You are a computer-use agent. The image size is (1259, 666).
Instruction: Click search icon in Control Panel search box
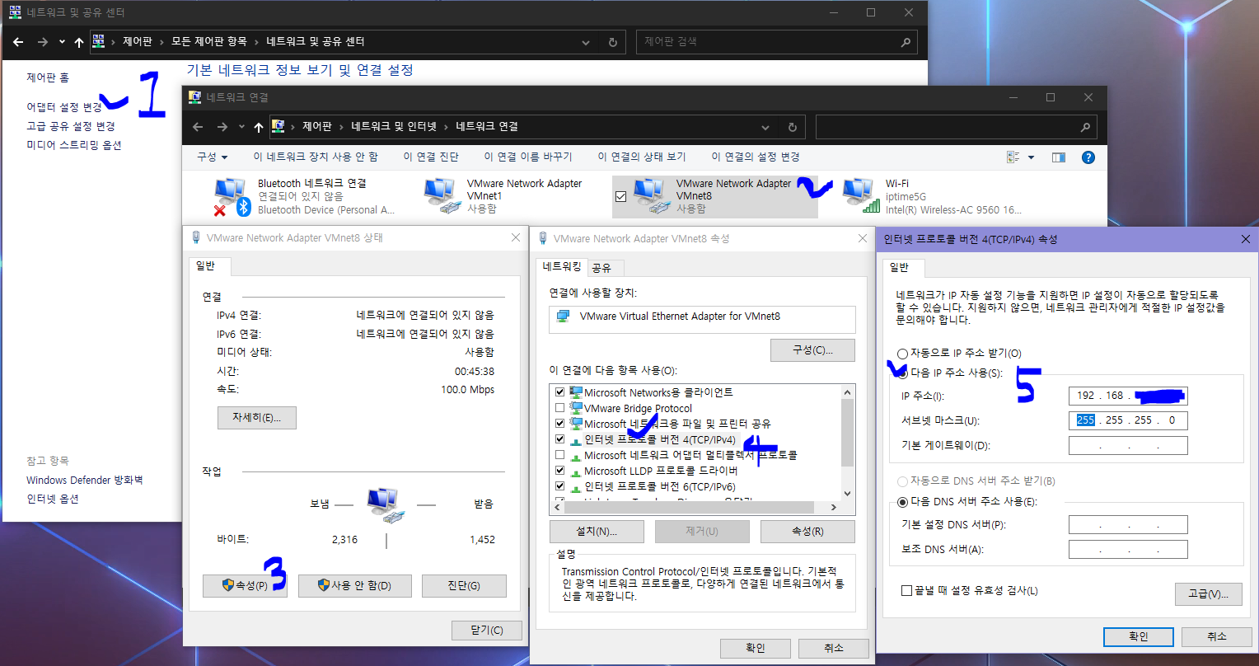(906, 41)
